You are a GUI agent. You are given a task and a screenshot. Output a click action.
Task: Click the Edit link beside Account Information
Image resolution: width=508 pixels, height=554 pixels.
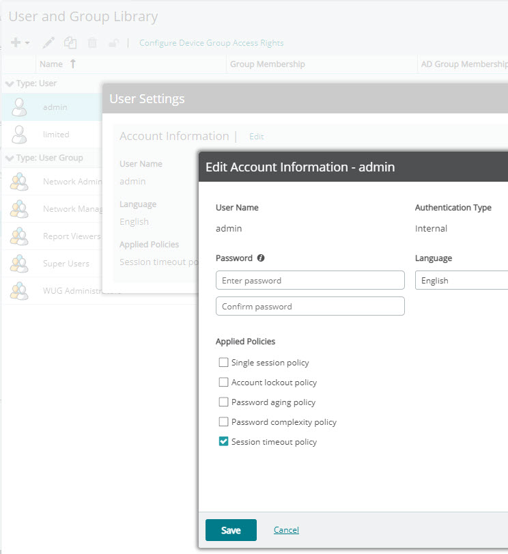(257, 137)
